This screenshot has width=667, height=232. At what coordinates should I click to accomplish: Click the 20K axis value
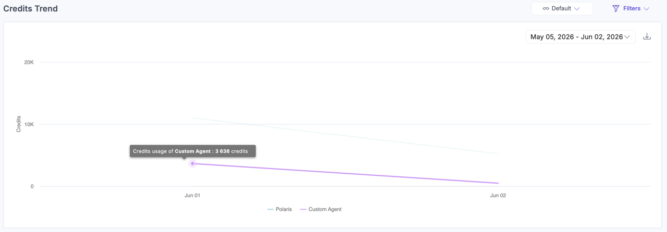29,62
